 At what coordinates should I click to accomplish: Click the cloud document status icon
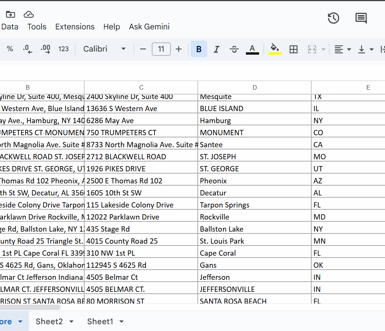point(29,14)
